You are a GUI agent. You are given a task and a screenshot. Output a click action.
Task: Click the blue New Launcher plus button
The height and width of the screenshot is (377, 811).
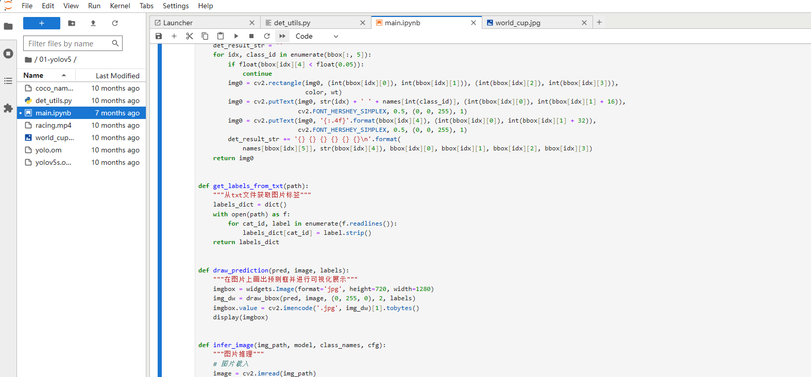(42, 23)
